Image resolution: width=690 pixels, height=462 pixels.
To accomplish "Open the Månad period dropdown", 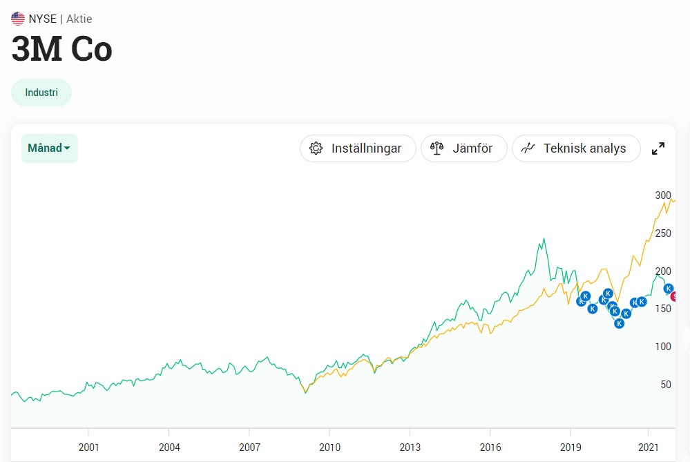I will point(49,148).
